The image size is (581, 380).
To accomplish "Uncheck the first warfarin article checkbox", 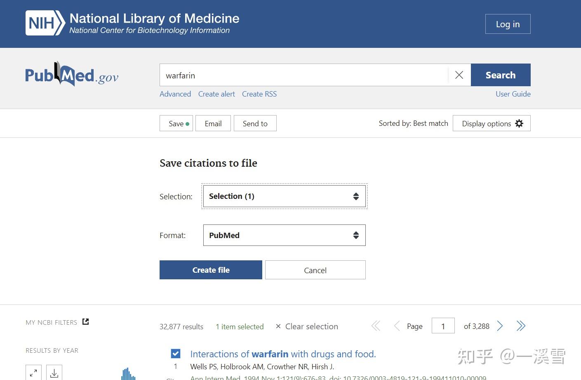I will pyautogui.click(x=176, y=354).
